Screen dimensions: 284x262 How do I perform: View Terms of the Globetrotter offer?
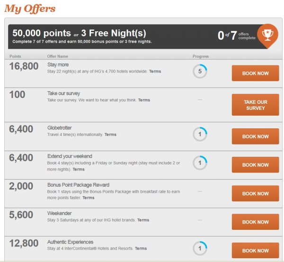110,135
